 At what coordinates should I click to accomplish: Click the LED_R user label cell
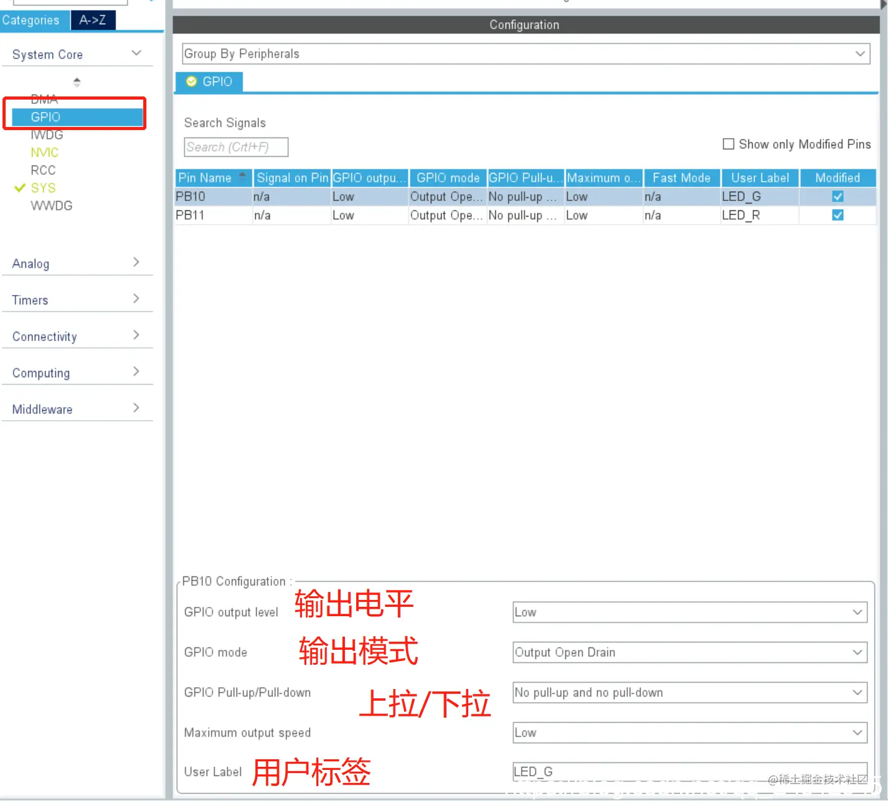point(760,215)
